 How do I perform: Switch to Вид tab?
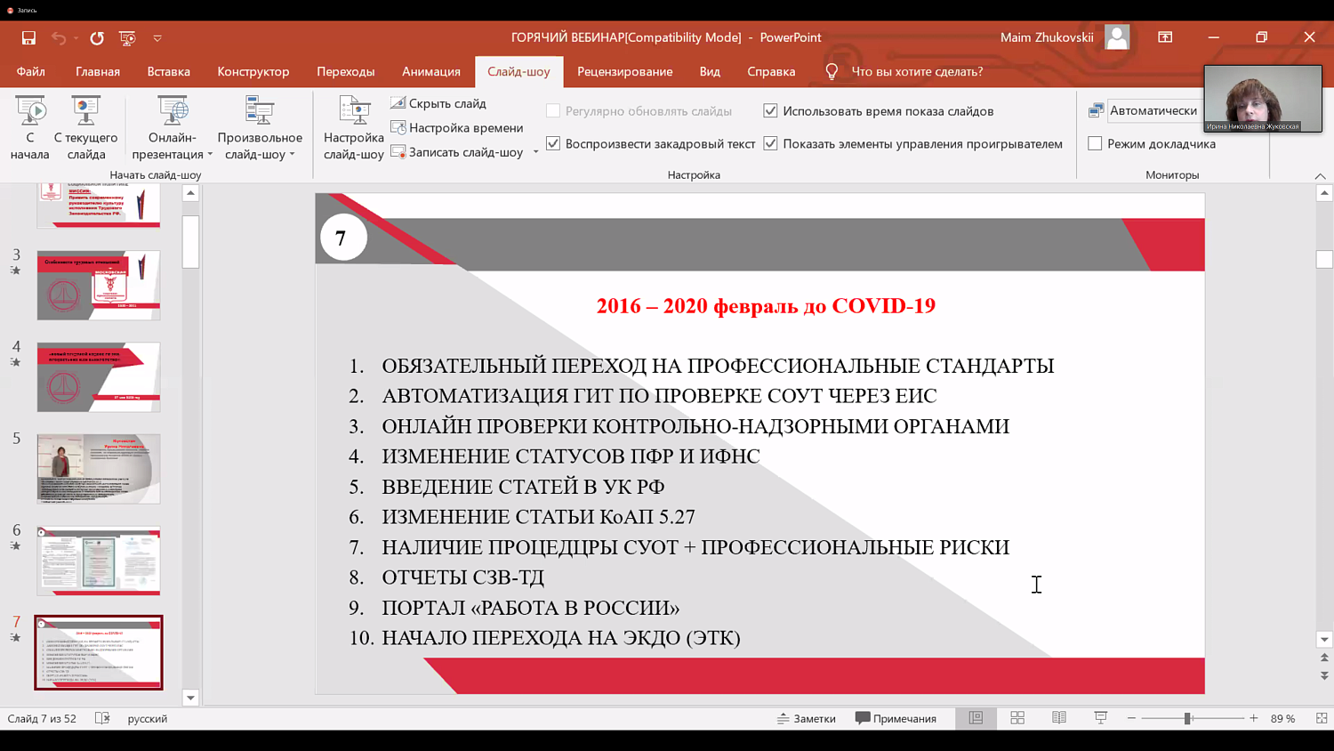[x=710, y=71]
